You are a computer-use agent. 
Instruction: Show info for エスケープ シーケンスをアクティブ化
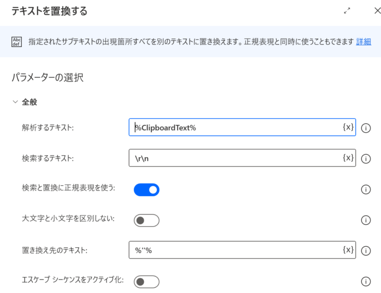tap(366, 282)
